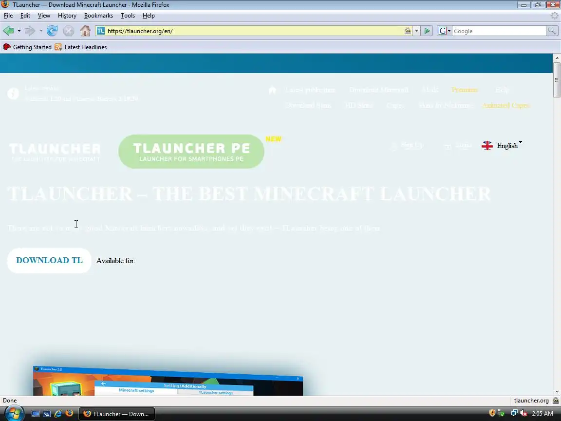The image size is (561, 421).
Task: Click the Sign Up link
Action: [x=412, y=145]
